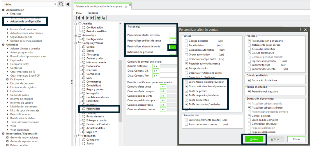Open Gestión de Alertas avanzado
This screenshot has width=313, height=147.
26,41
